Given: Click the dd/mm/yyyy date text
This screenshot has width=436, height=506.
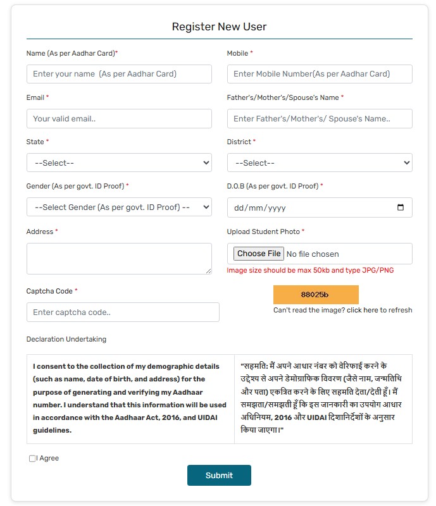Looking at the screenshot, I should pyautogui.click(x=260, y=207).
